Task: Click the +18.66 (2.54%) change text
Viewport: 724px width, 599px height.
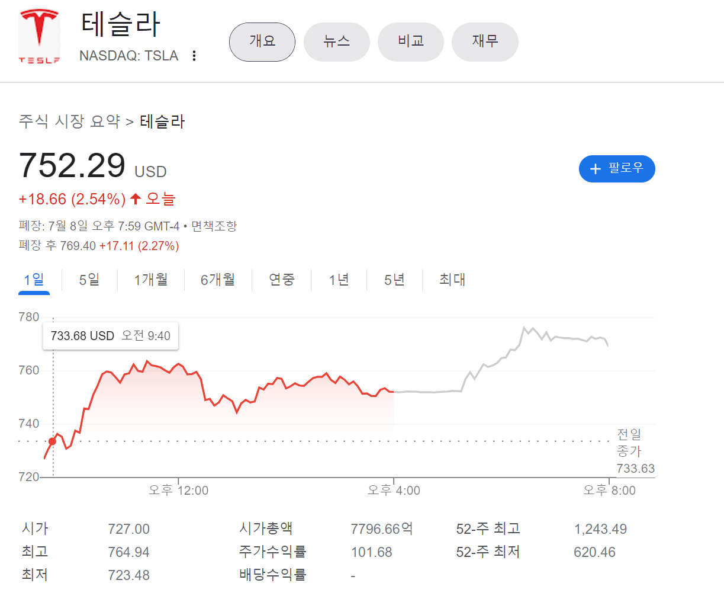Action: point(72,199)
